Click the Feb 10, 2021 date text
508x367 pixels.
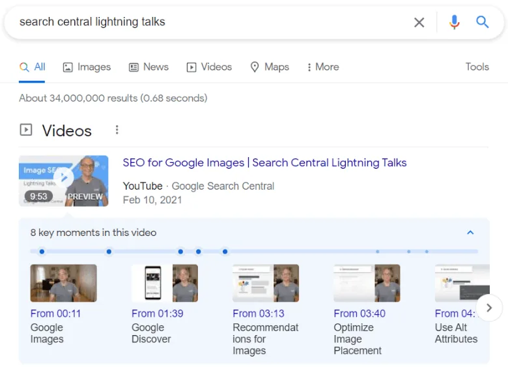point(152,200)
